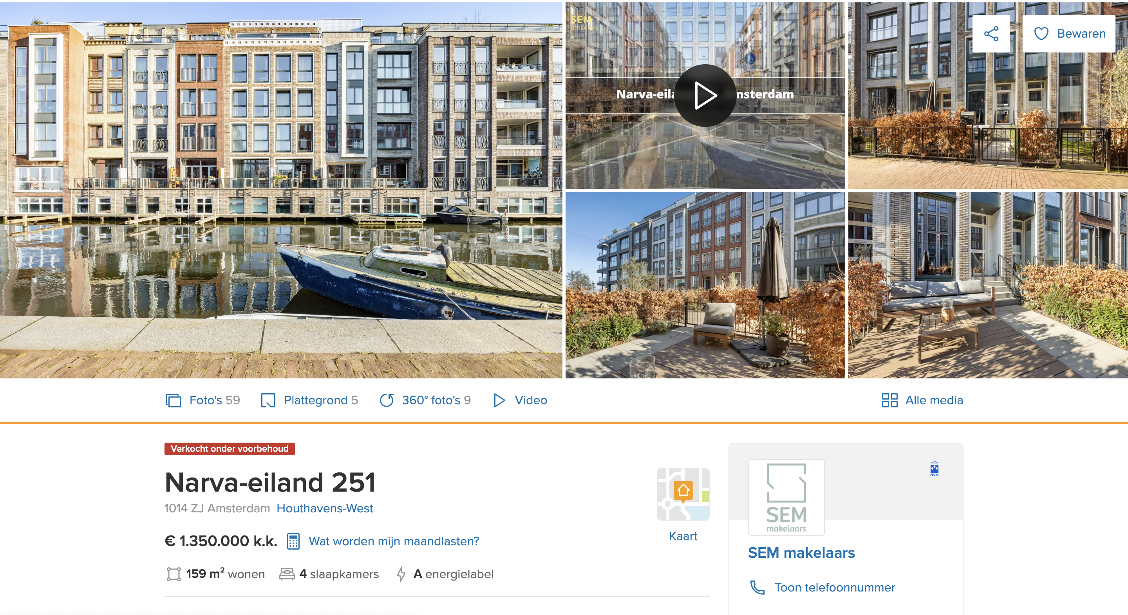
Task: Click the share icon button
Action: pos(991,34)
